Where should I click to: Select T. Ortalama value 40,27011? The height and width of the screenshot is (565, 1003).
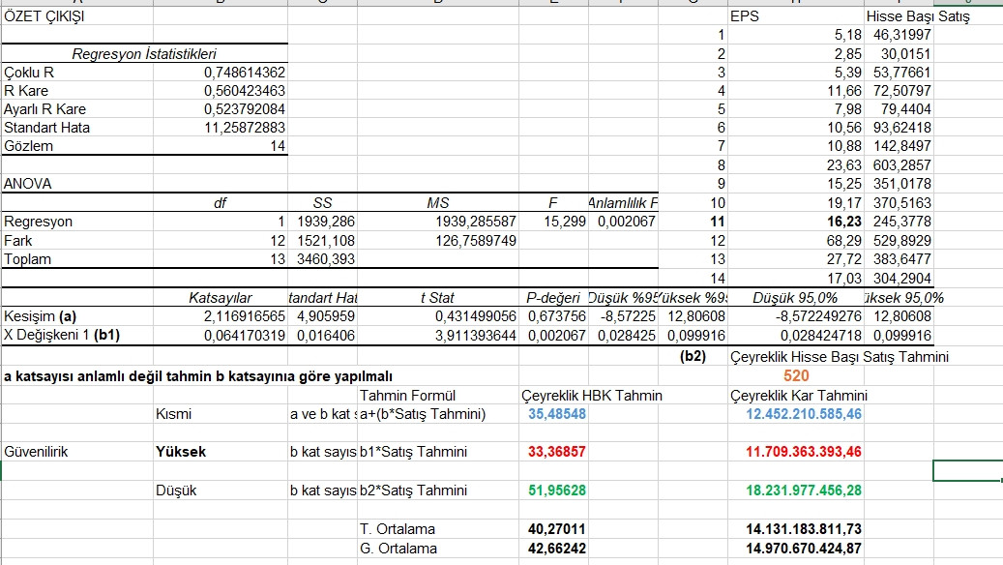tap(556, 530)
